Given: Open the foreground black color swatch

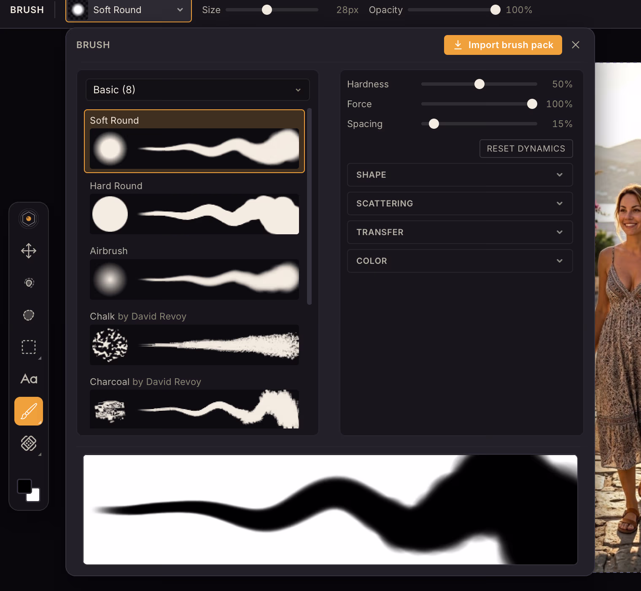Looking at the screenshot, I should pos(24,486).
